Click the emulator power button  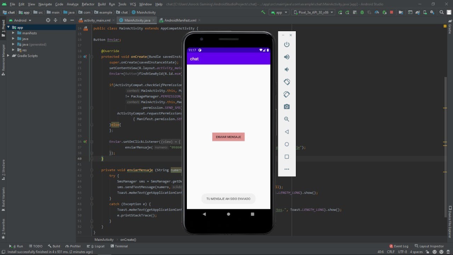coord(287,44)
